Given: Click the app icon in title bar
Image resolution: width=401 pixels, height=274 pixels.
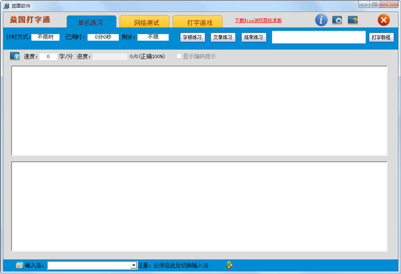Looking at the screenshot, I should point(5,5).
